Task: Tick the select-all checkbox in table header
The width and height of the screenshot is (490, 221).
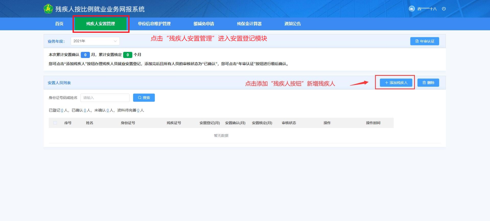Action: (x=55, y=123)
